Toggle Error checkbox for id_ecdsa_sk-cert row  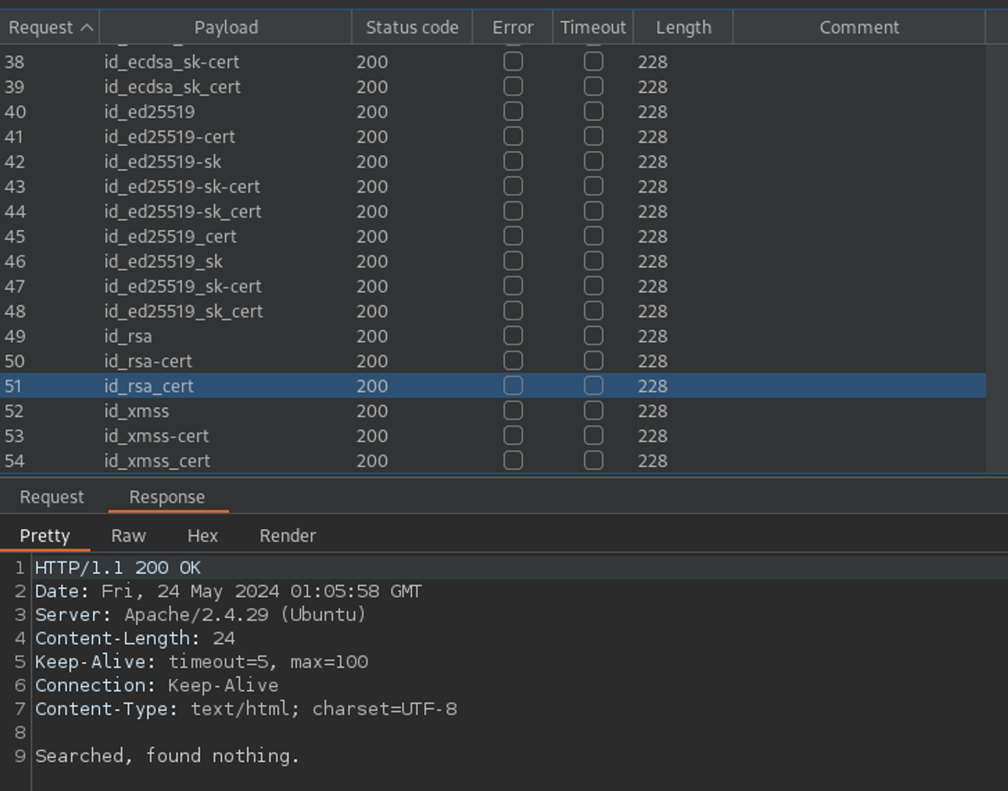(x=513, y=61)
